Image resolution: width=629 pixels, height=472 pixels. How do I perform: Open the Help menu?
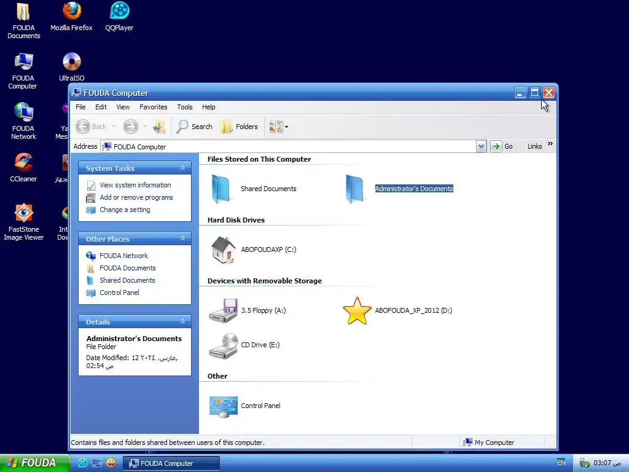point(209,107)
